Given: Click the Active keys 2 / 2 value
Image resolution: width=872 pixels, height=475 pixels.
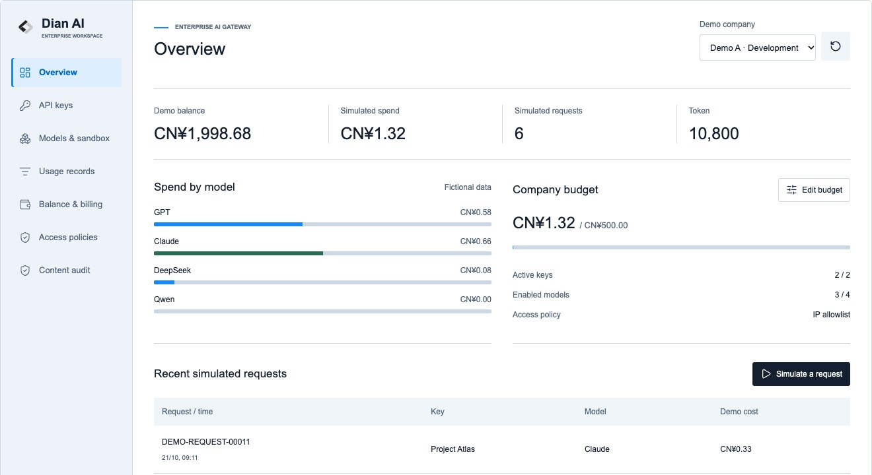Looking at the screenshot, I should [842, 275].
